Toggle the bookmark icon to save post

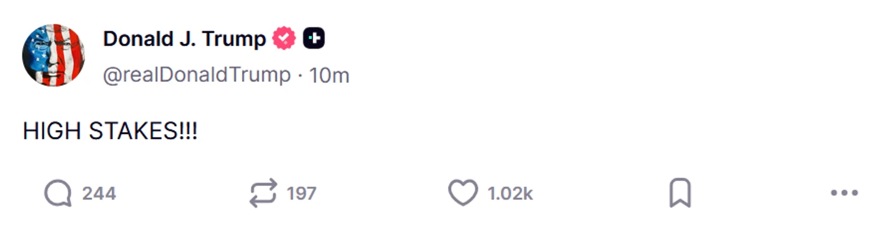coord(680,193)
